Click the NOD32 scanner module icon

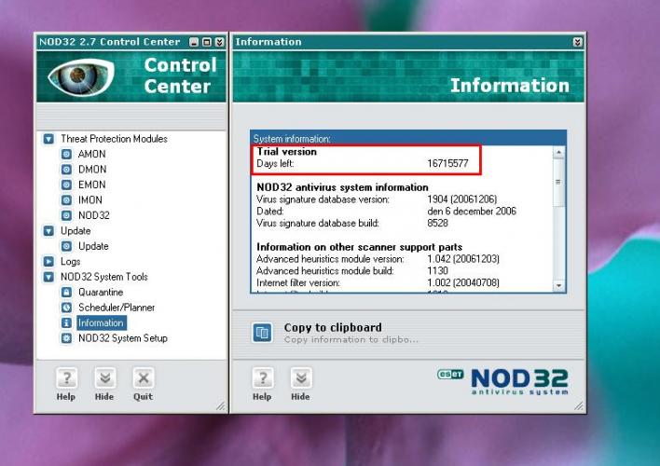point(66,215)
